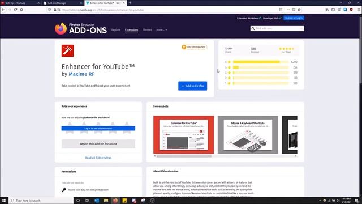Click the Cortana circle in the taskbar
This screenshot has height=204, width=362.
coord(78,201)
